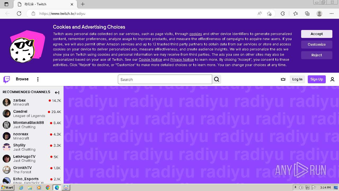This screenshot has width=339, height=191.
Task: Open nooreax channel avatar
Action: pos(7,136)
